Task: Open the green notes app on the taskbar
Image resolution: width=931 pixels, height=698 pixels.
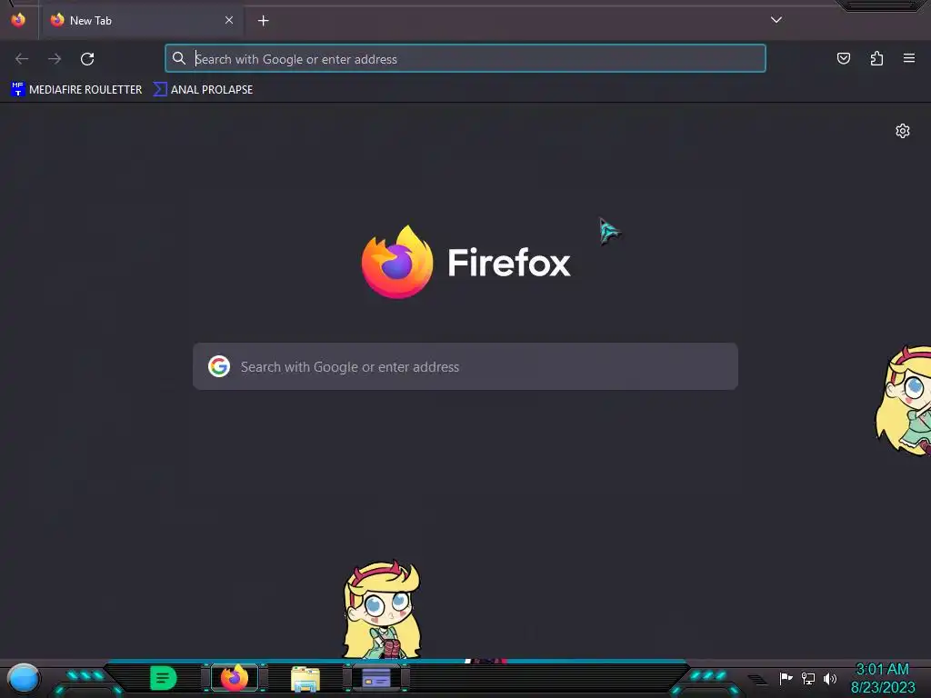Action: click(164, 678)
